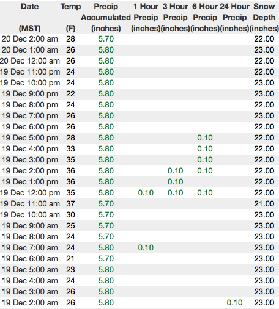Click the 5.70 accumulated value at 19 Dec 6:00 am
Image resolution: width=279 pixels, height=309 pixels.
pos(106,259)
